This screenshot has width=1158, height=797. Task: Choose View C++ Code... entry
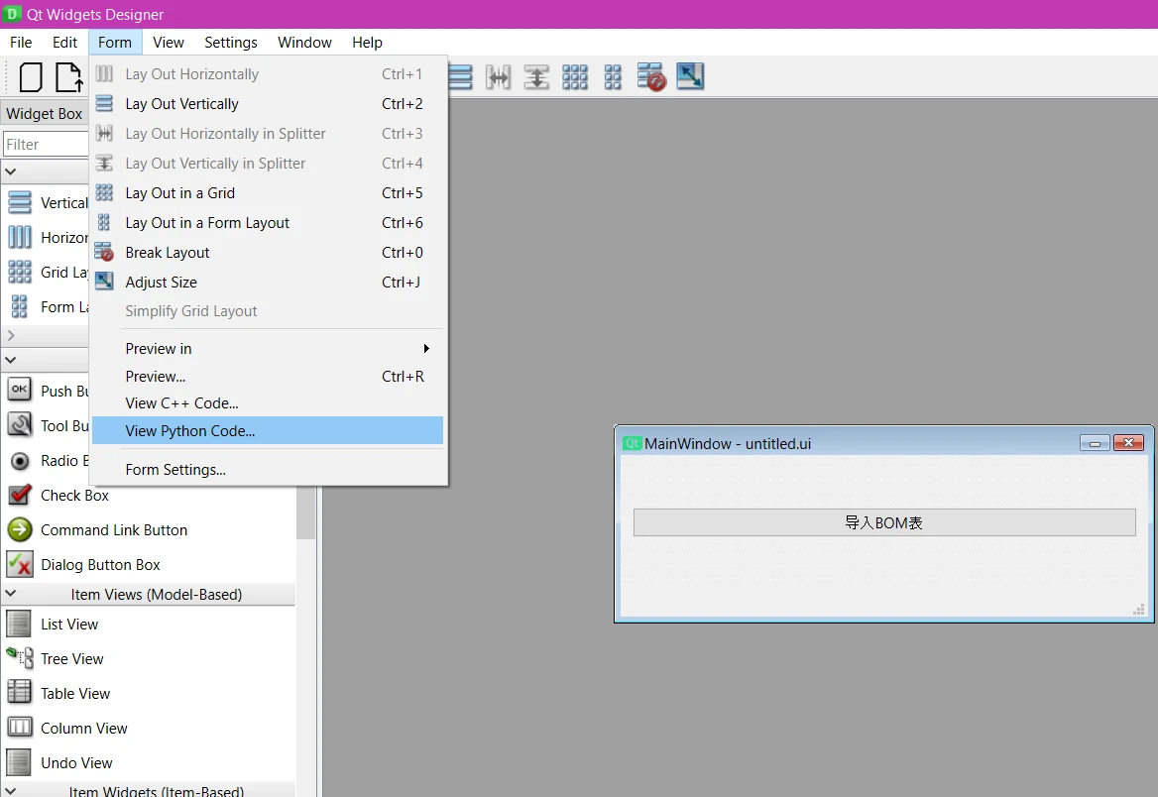coord(268,403)
